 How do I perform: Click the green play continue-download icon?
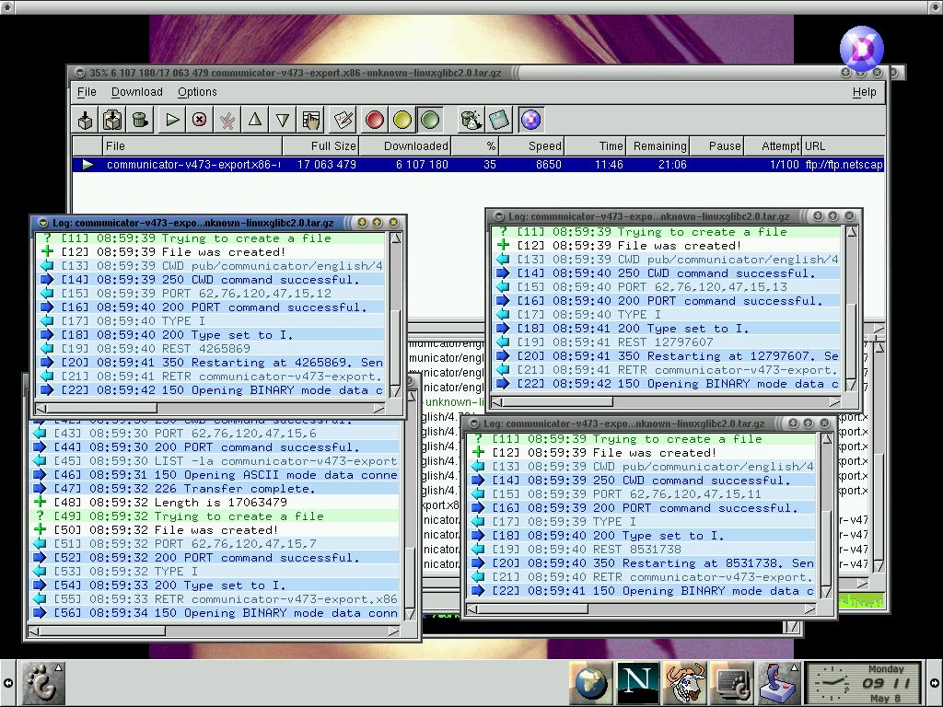172,120
